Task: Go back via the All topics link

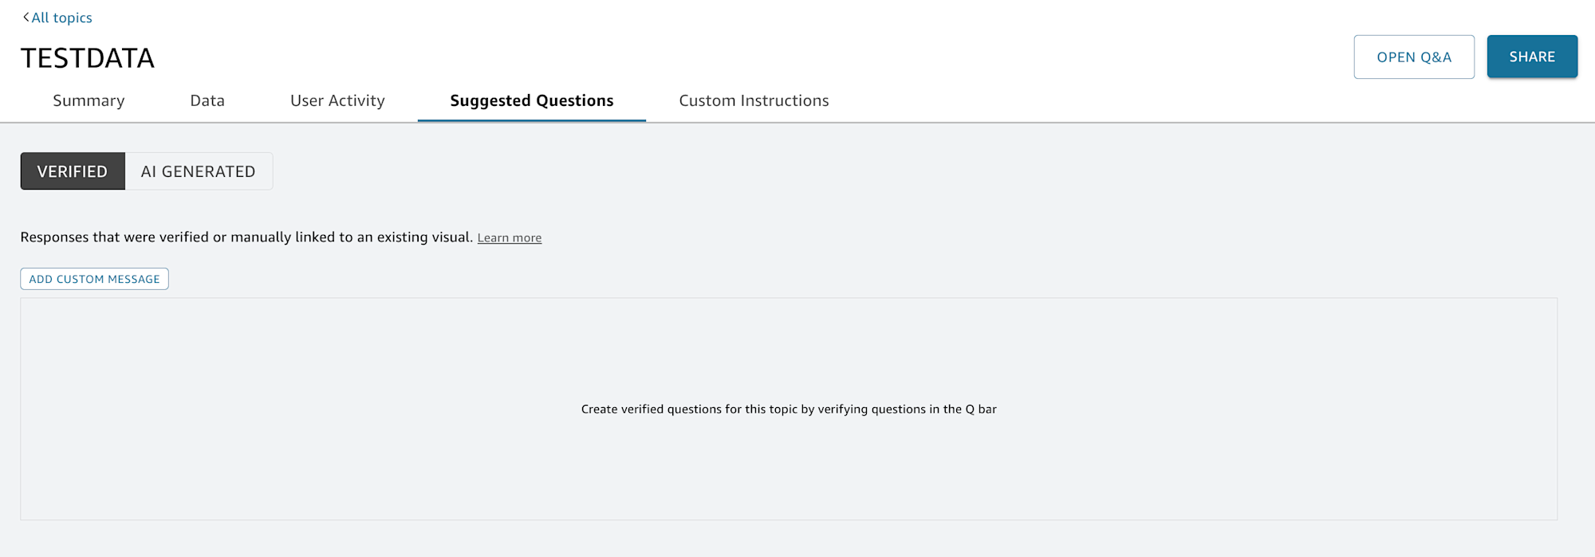Action: [x=57, y=18]
